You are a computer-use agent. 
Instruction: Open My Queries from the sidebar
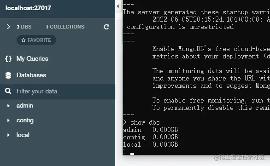point(32,58)
